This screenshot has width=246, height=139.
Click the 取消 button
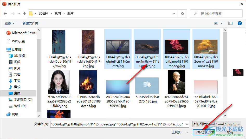230,132
